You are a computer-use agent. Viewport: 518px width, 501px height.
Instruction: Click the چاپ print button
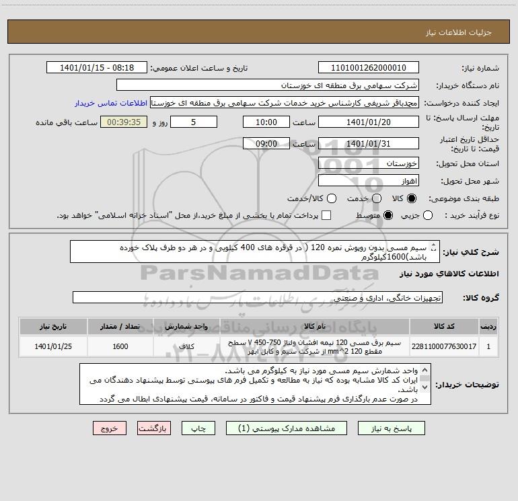tap(198, 428)
